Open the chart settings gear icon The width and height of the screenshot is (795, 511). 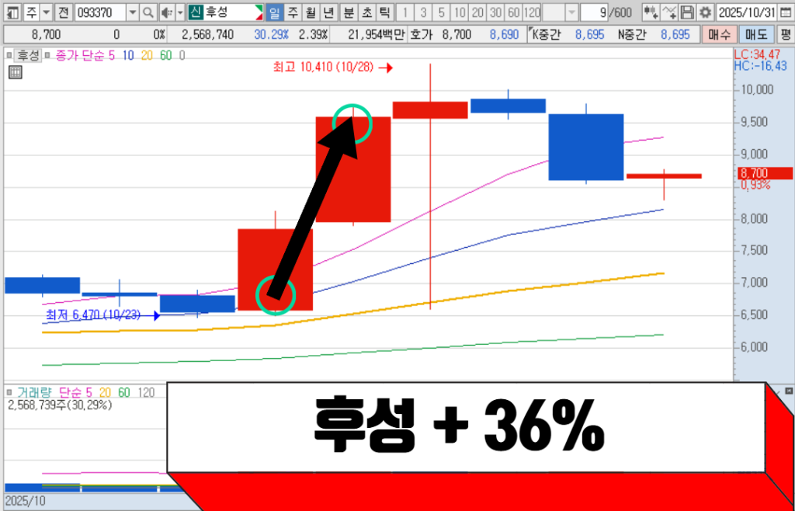click(x=704, y=12)
